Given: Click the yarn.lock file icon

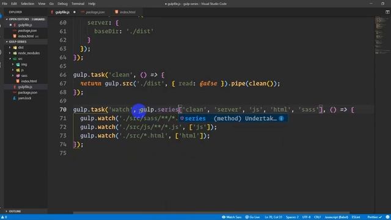Looking at the screenshot, I should pos(15,98).
